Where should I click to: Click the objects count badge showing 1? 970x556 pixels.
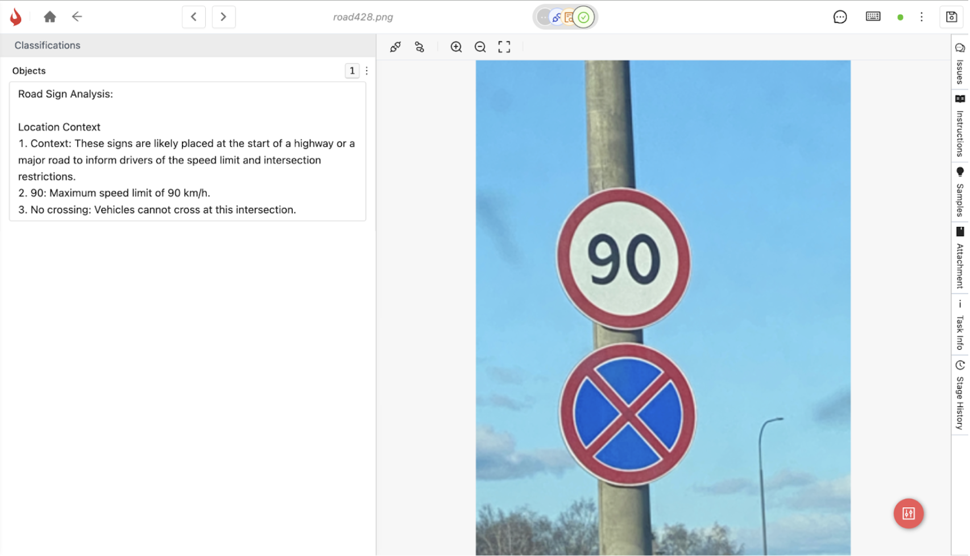point(352,71)
